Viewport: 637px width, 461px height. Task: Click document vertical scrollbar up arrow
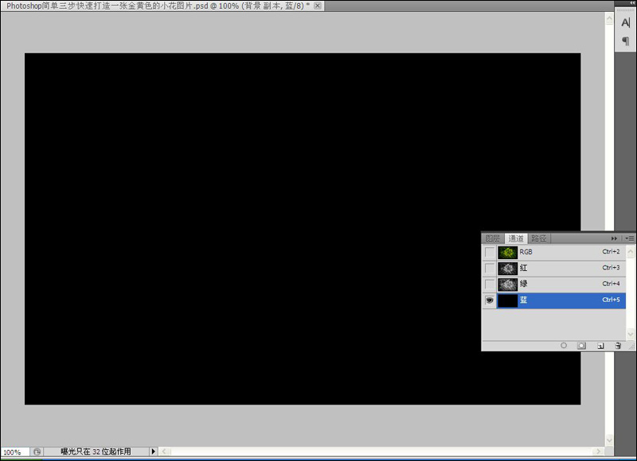coord(609,18)
